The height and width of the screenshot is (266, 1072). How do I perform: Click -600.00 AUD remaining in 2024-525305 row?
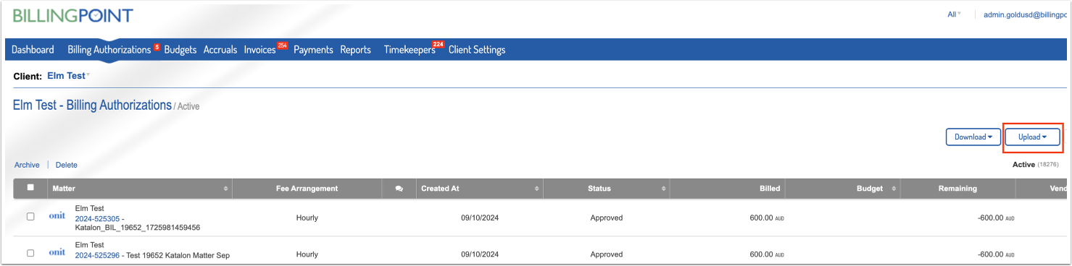995,218
